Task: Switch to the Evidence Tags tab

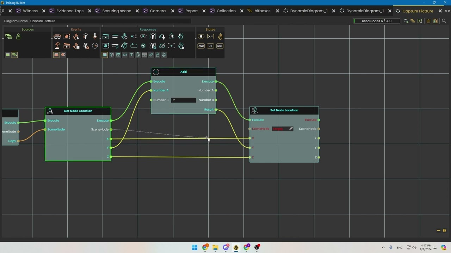Action: pos(70,11)
